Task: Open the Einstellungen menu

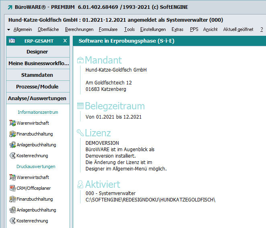Action: click(x=153, y=29)
